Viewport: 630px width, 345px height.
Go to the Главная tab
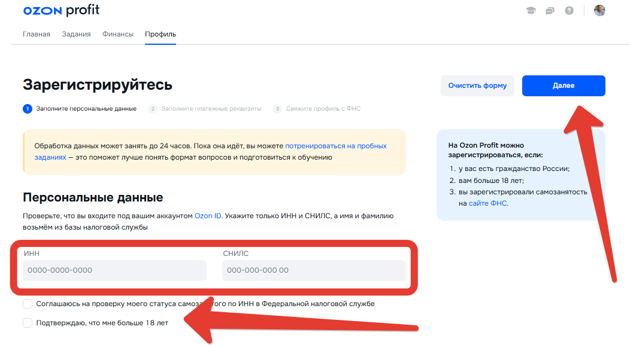(37, 34)
